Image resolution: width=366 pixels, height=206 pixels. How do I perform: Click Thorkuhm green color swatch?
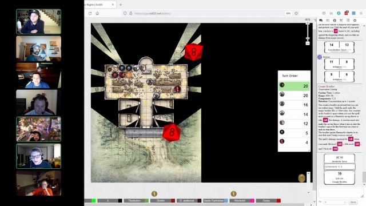146,201
